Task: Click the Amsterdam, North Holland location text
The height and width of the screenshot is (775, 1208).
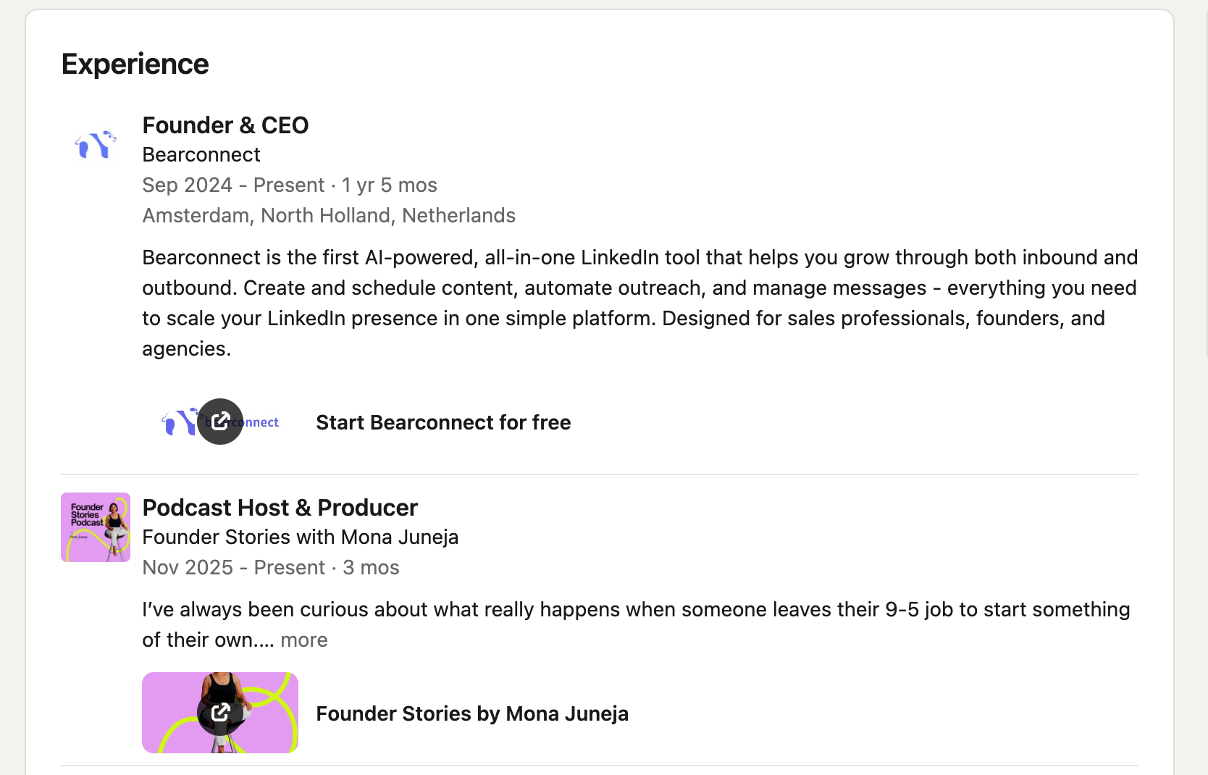Action: click(x=329, y=216)
